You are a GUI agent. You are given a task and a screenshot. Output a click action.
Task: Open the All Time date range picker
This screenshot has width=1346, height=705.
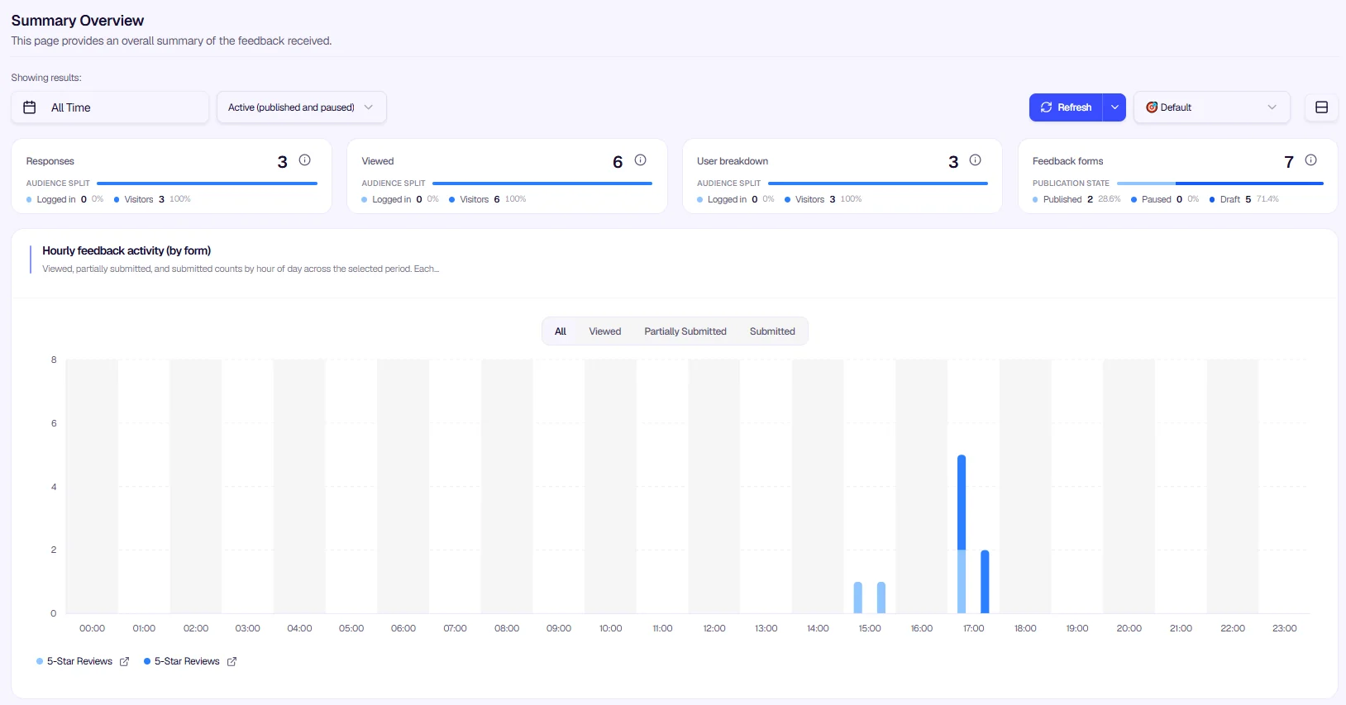[x=110, y=107]
